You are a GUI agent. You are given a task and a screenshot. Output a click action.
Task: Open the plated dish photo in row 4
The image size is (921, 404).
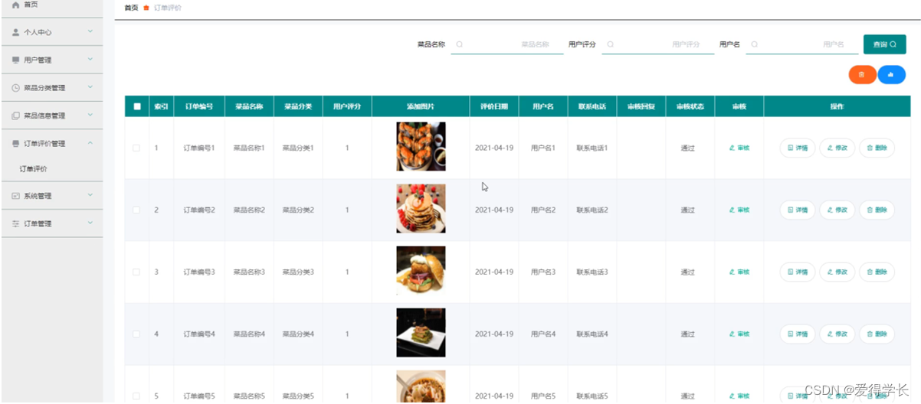[421, 333]
